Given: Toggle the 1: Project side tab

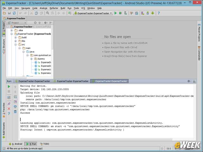Looking at the screenshot, I should [4, 28].
